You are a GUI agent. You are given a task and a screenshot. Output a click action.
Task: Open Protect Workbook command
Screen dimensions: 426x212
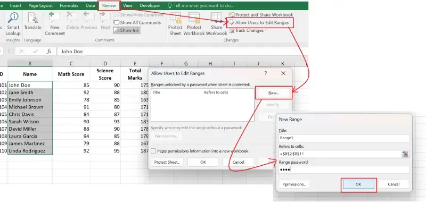[x=194, y=24]
